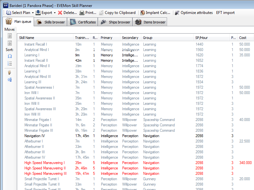
Task: Sort by Secondary column header
Action: 130,38
